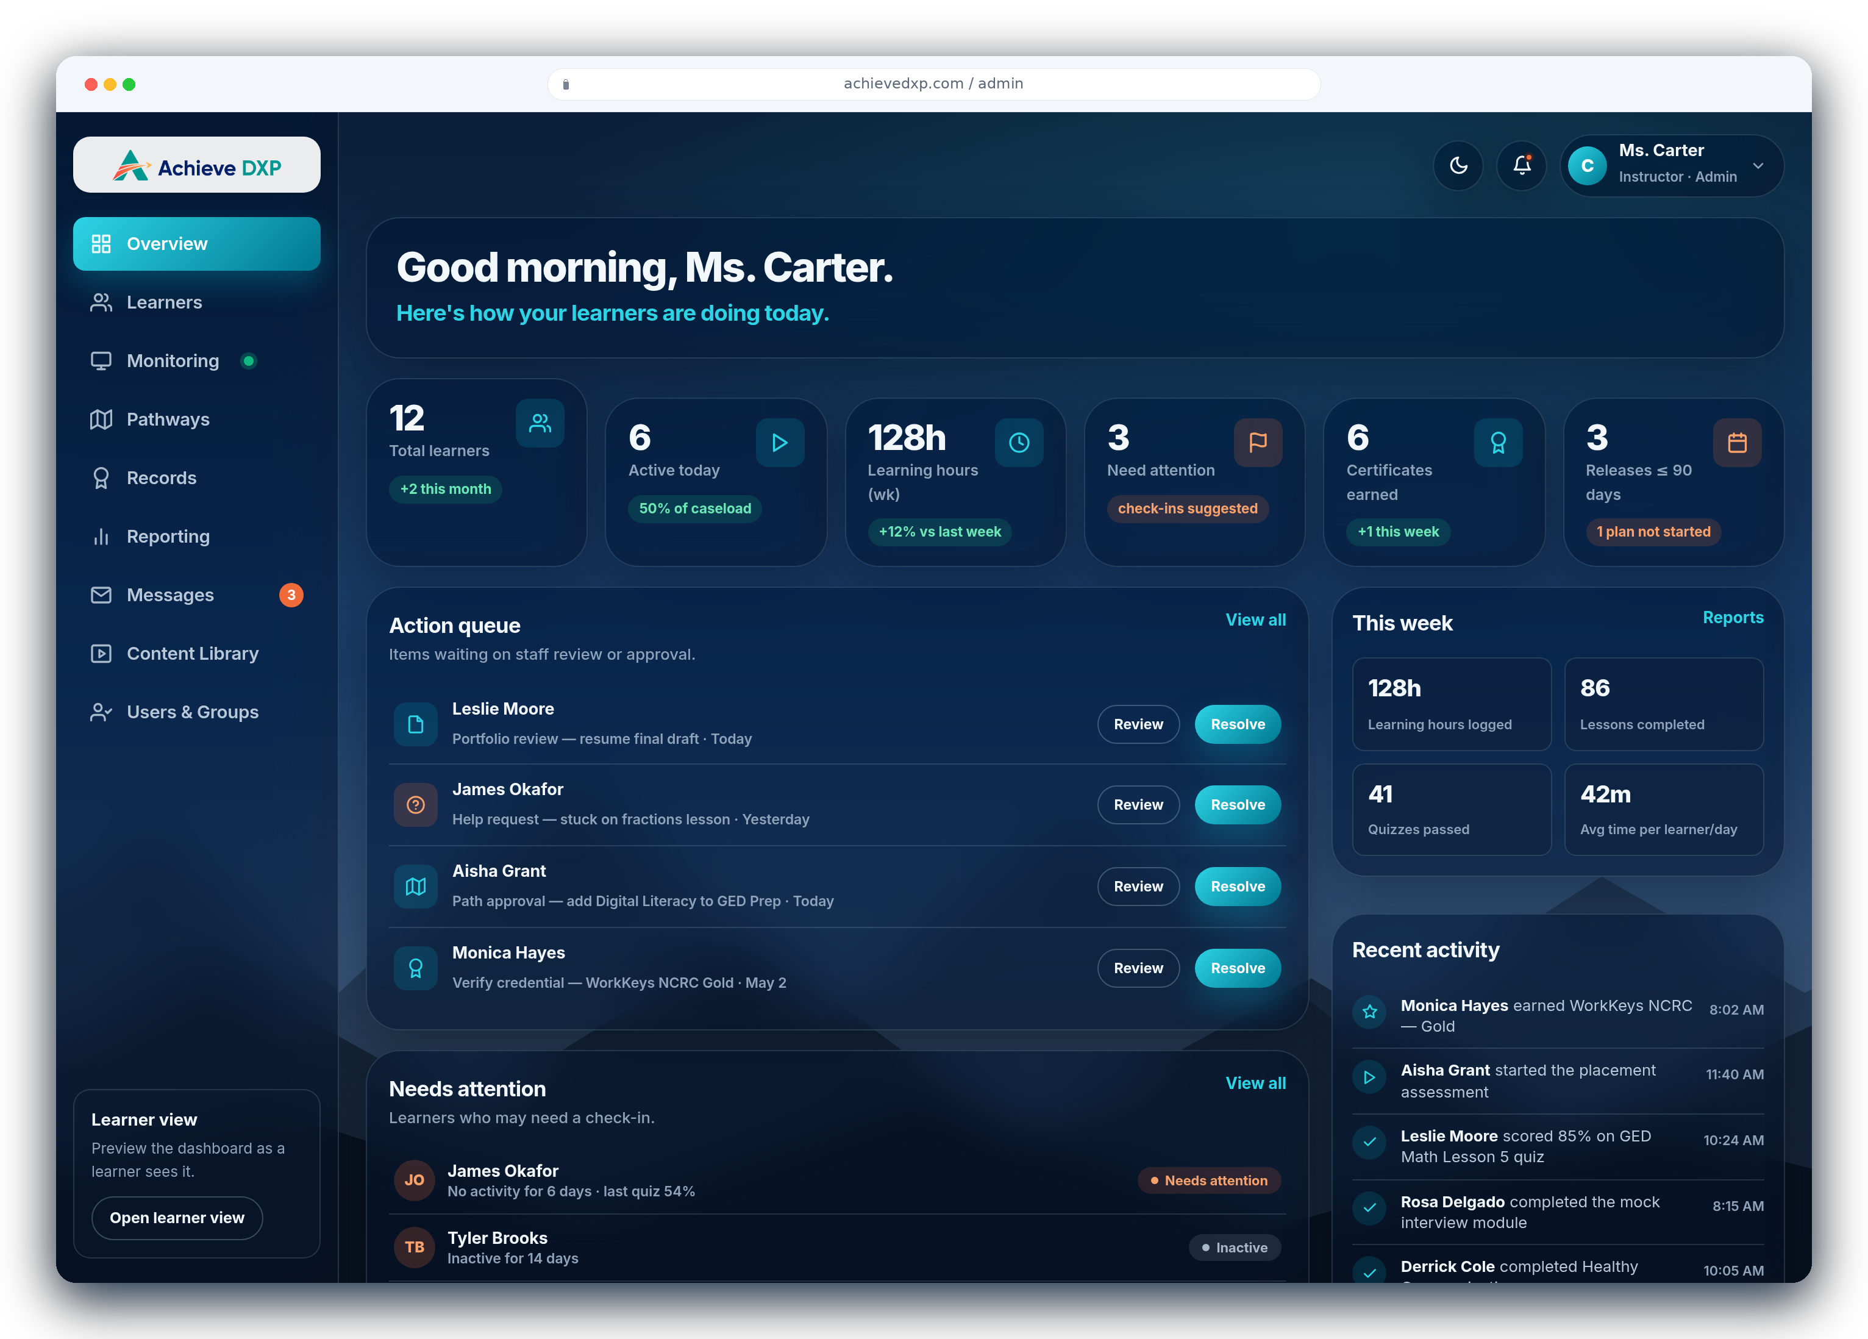This screenshot has height=1339, width=1868.
Task: Click Aisha Grant's path map icon
Action: coord(415,887)
